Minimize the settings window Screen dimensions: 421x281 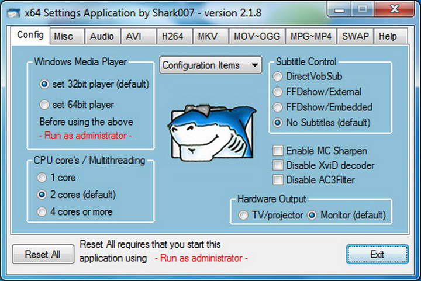click(x=340, y=10)
